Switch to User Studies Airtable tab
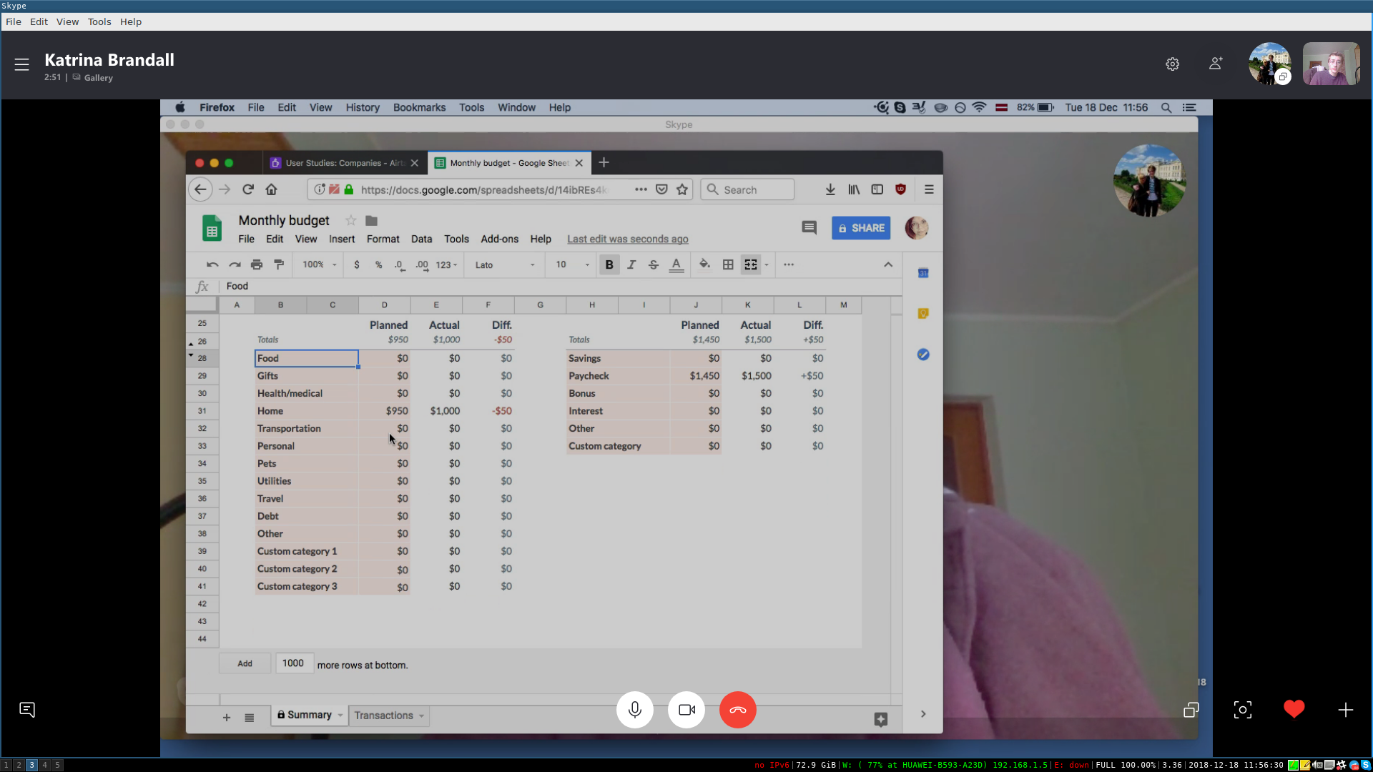The height and width of the screenshot is (772, 1373). (345, 163)
